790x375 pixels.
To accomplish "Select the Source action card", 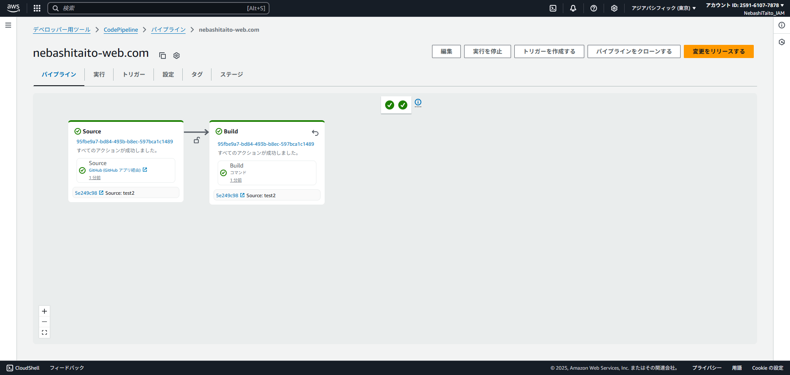I will point(126,170).
